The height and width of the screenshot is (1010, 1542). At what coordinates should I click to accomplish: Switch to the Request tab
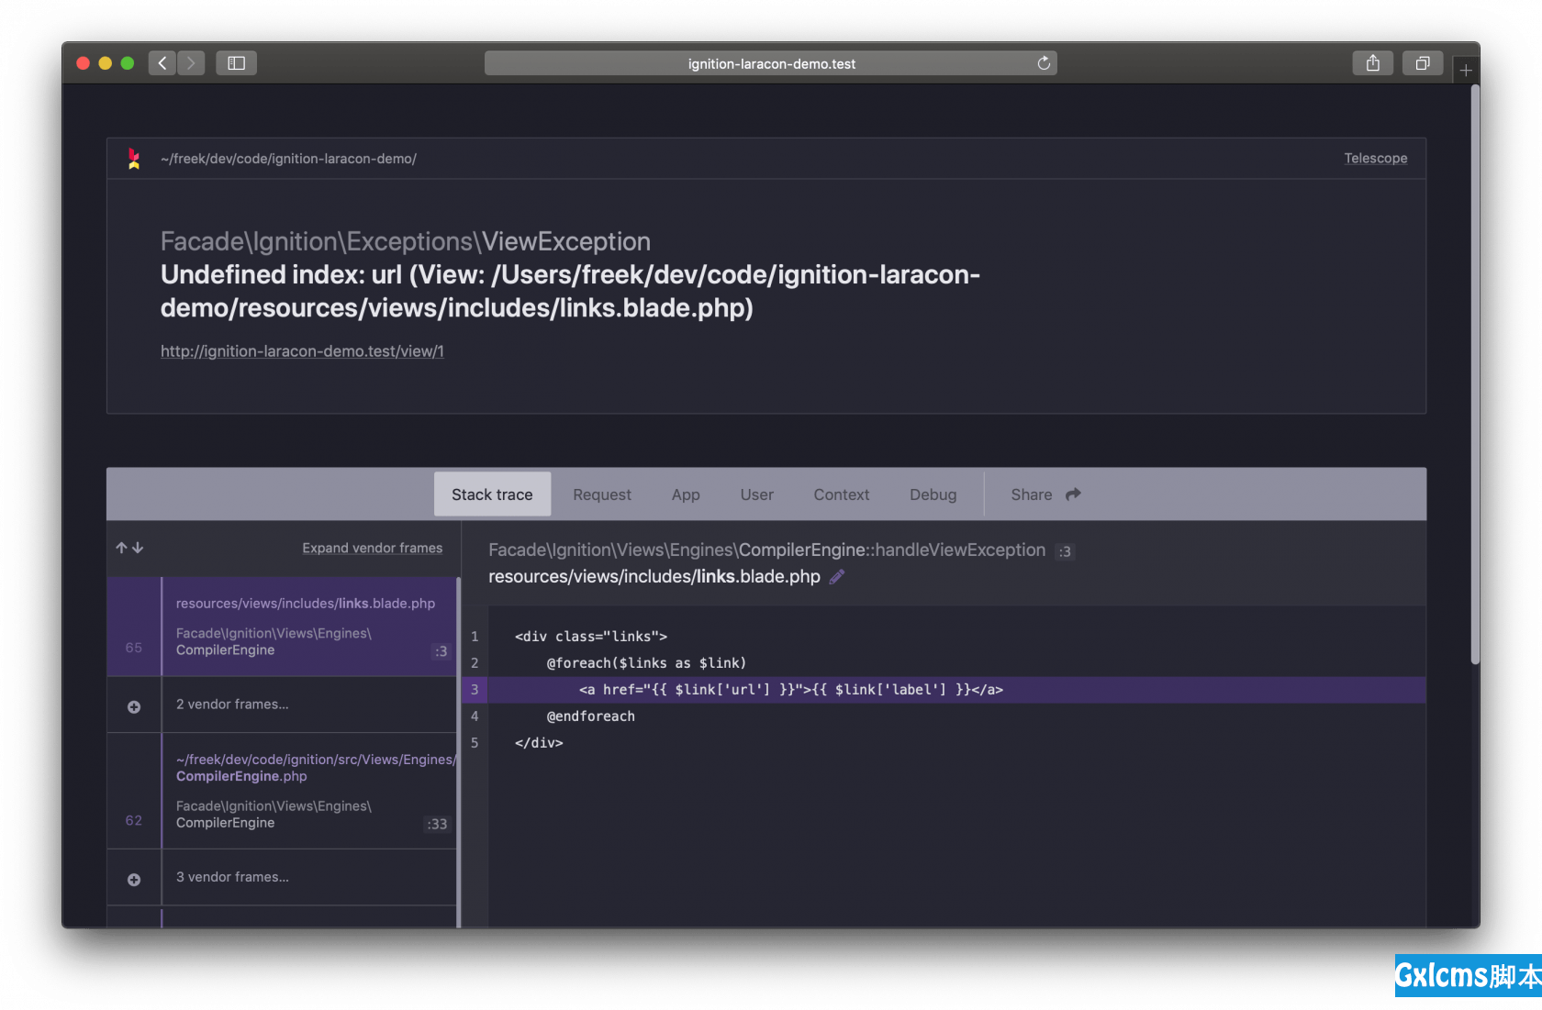point(601,494)
